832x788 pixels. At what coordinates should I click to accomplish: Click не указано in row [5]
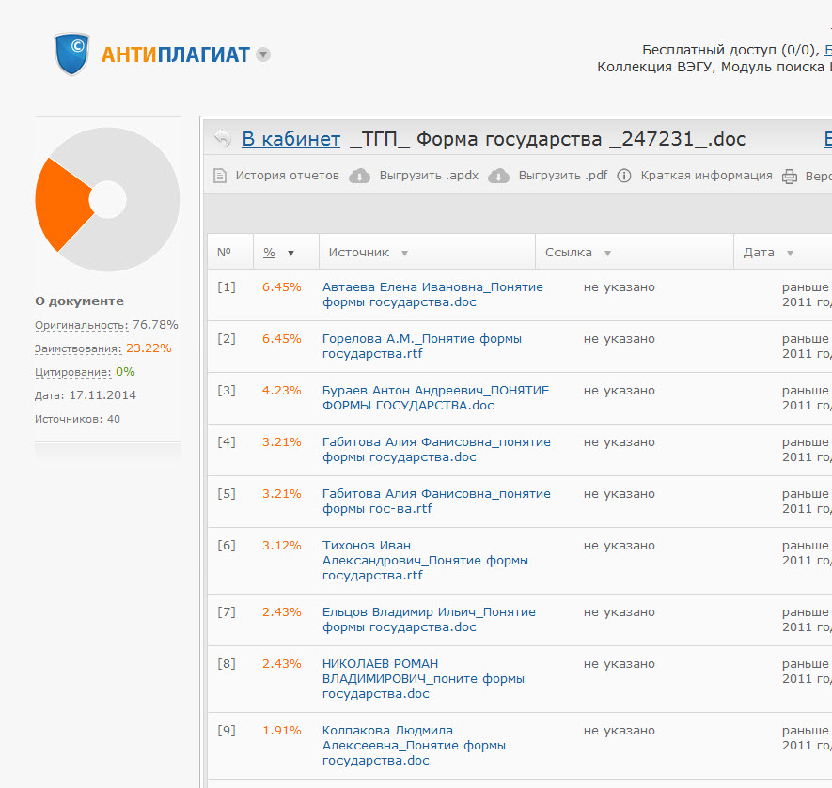[620, 493]
